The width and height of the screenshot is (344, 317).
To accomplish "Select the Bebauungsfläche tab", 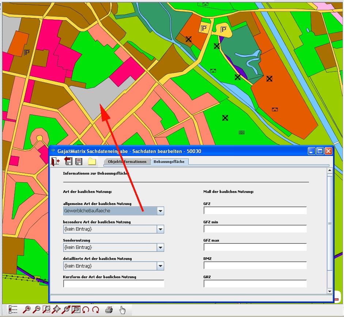I will (x=169, y=162).
